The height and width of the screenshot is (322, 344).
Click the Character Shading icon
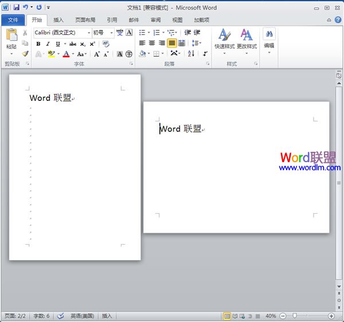point(120,54)
